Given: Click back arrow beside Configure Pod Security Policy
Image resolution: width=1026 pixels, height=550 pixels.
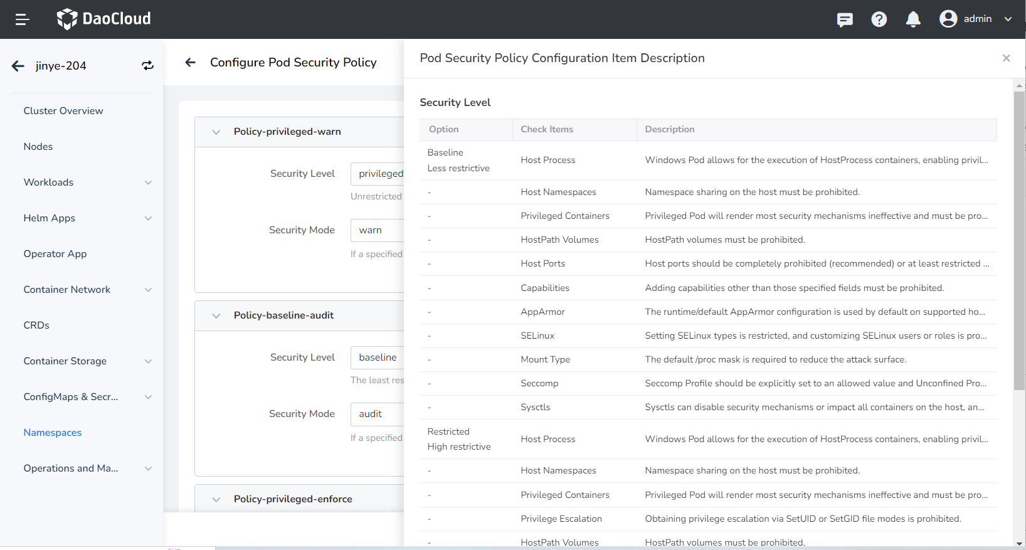Looking at the screenshot, I should pyautogui.click(x=191, y=62).
